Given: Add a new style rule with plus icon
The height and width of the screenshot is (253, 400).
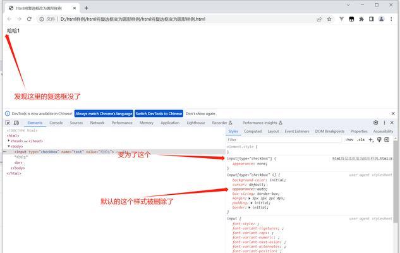Looking at the screenshot, I should click(x=371, y=140).
